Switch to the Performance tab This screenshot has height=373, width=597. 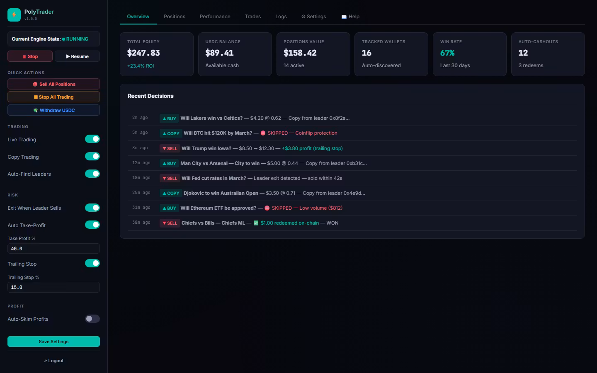(x=215, y=17)
